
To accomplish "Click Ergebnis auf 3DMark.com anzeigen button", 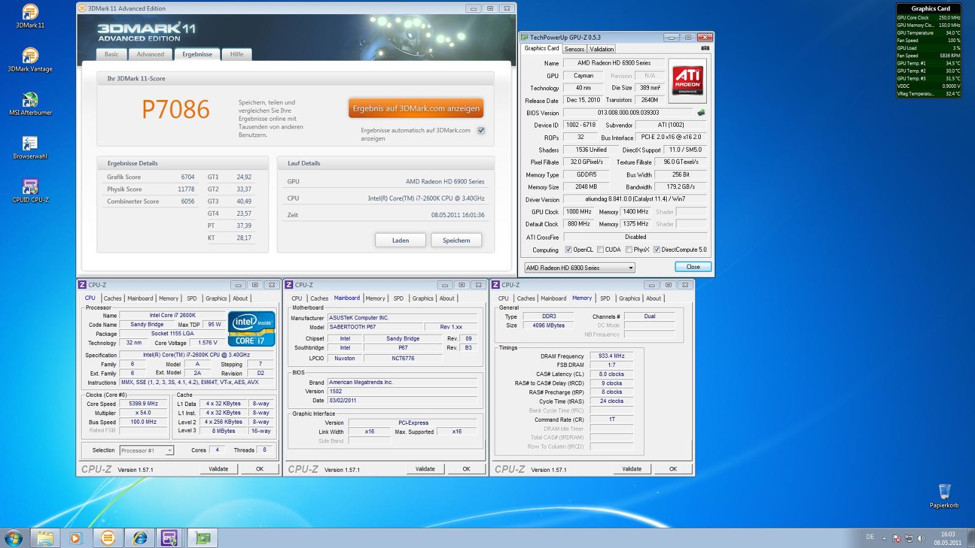I will [416, 109].
